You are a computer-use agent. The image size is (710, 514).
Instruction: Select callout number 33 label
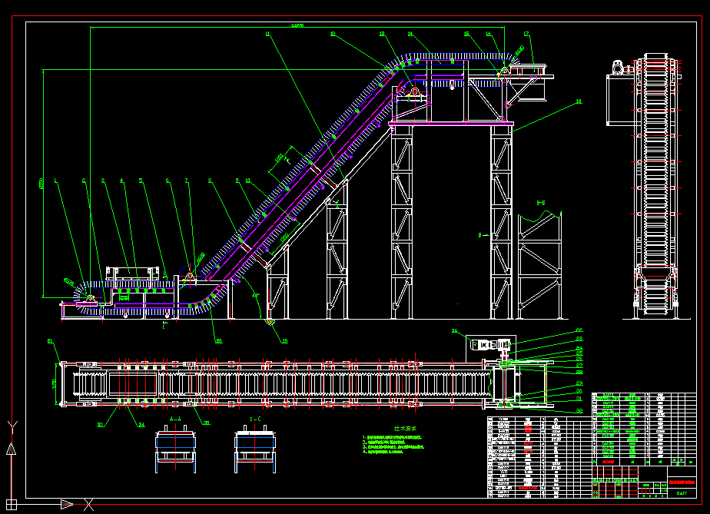click(x=101, y=425)
